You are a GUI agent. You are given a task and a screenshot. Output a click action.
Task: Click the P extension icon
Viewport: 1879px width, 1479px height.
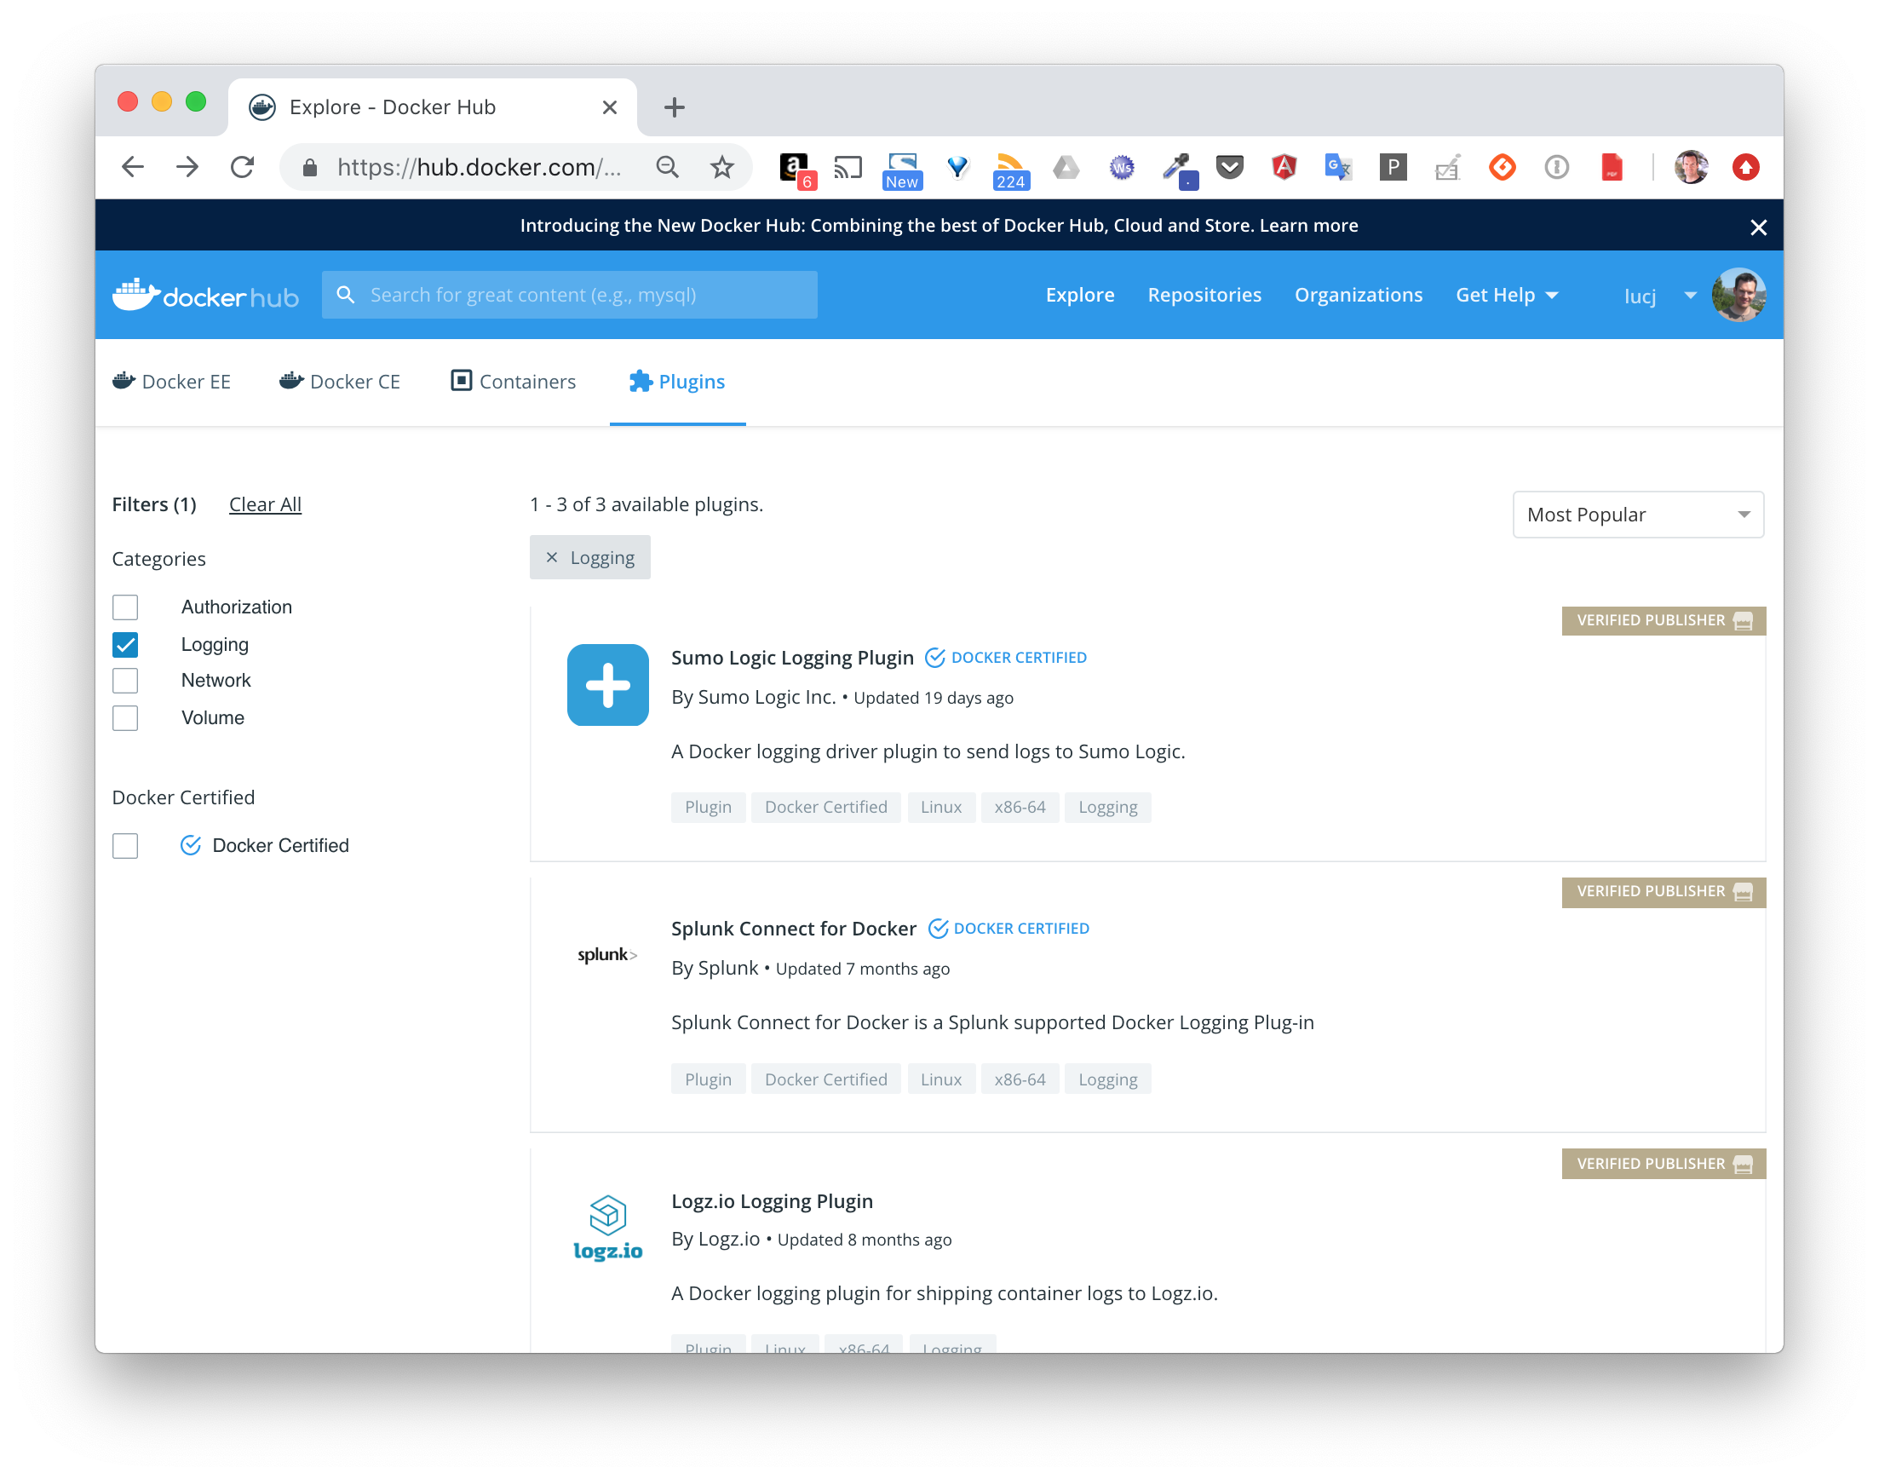click(x=1393, y=167)
